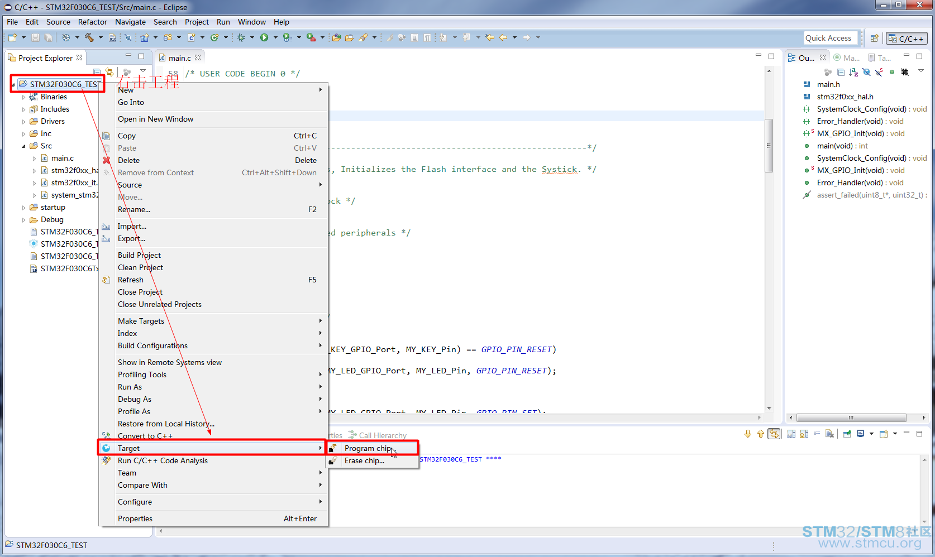The height and width of the screenshot is (557, 935).
Task: Click the New C/C++ Project toolbar icon
Action: tap(145, 37)
